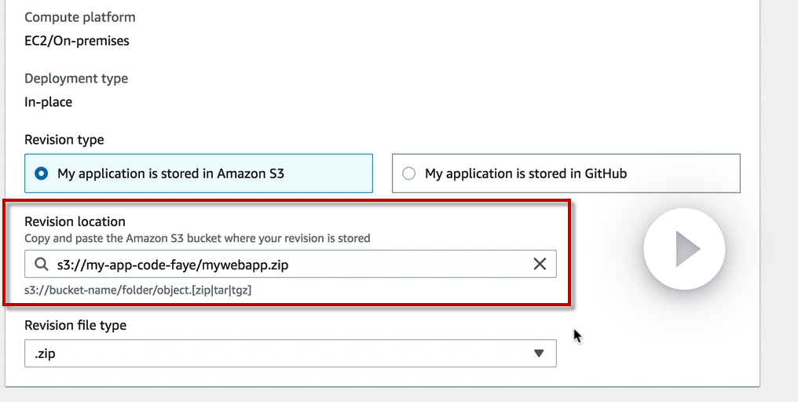Click the 'Revision type' label
The width and height of the screenshot is (798, 402).
point(64,140)
